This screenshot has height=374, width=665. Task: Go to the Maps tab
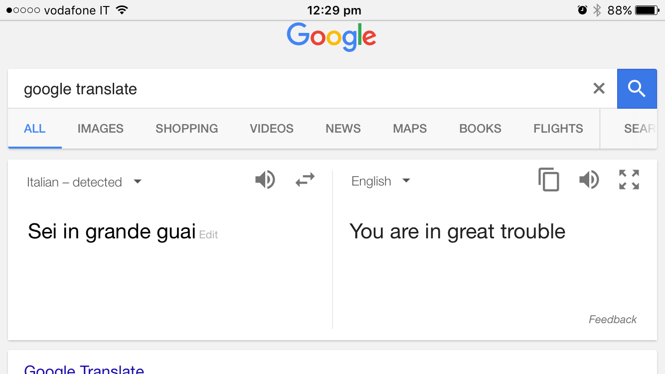coord(410,129)
